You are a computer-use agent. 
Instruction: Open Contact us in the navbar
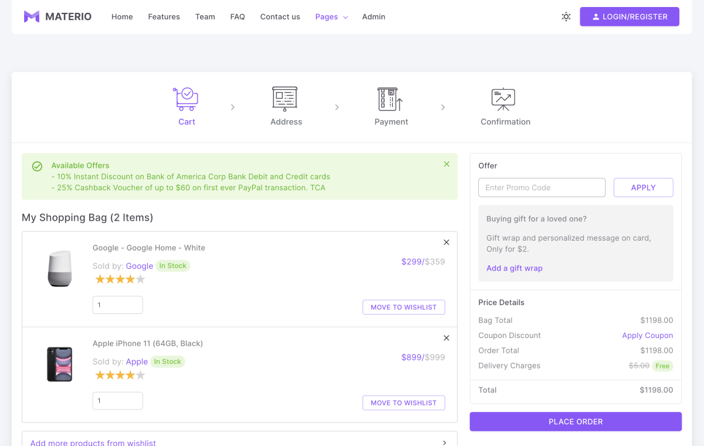coord(280,17)
